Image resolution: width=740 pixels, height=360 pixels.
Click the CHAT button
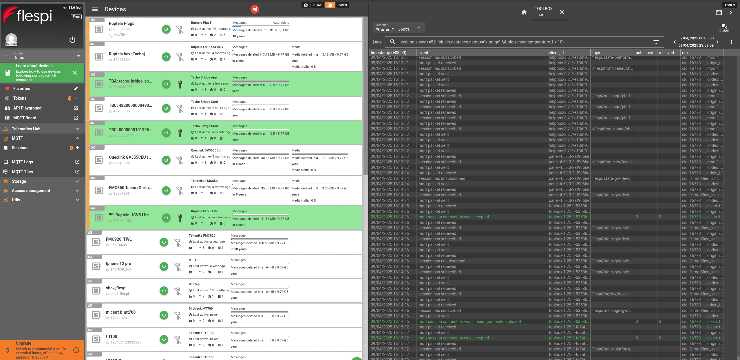pyautogui.click(x=317, y=5)
